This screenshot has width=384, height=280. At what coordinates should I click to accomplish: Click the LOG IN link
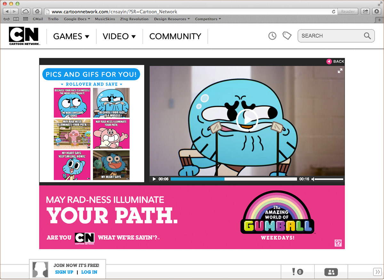89,272
